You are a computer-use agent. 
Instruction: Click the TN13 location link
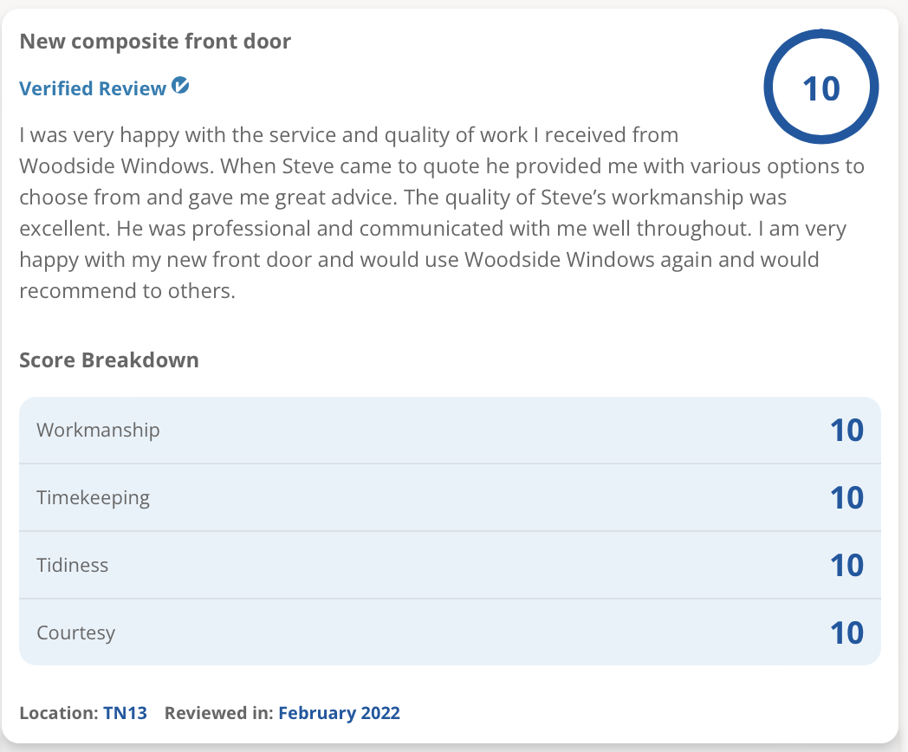pyautogui.click(x=125, y=713)
